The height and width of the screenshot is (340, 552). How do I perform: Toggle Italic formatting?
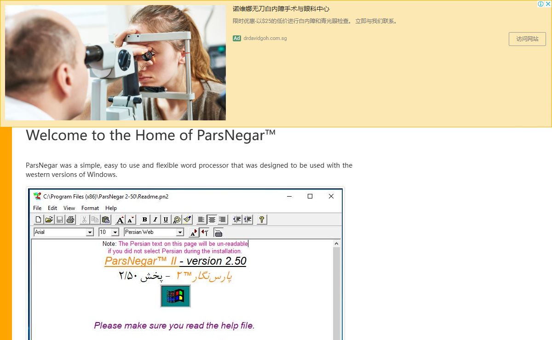(x=155, y=220)
